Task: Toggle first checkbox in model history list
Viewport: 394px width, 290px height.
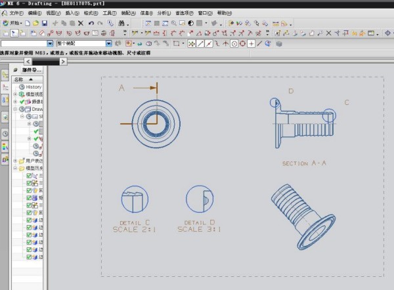Action: click(29, 176)
